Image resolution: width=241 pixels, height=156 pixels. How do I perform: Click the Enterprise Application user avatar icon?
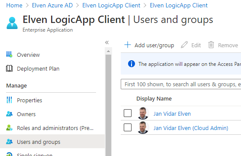[x=12, y=23]
